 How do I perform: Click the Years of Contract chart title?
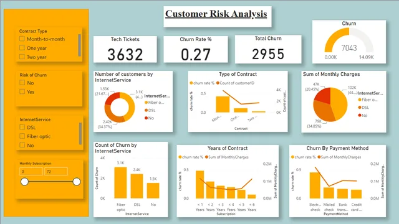coord(228,148)
